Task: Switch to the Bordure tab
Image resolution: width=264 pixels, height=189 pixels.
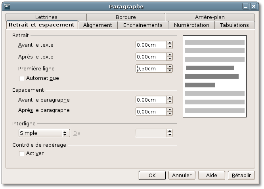Action: coord(126,17)
